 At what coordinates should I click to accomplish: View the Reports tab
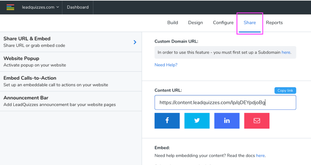point(274,23)
